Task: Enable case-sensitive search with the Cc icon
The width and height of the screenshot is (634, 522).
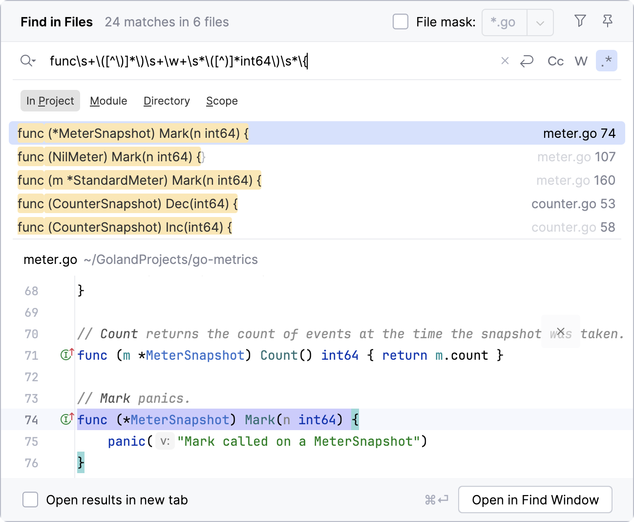Action: (x=555, y=61)
